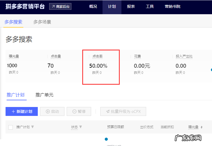Tick the select-all checkbox in table header
The height and width of the screenshot is (146, 212).
11,127
